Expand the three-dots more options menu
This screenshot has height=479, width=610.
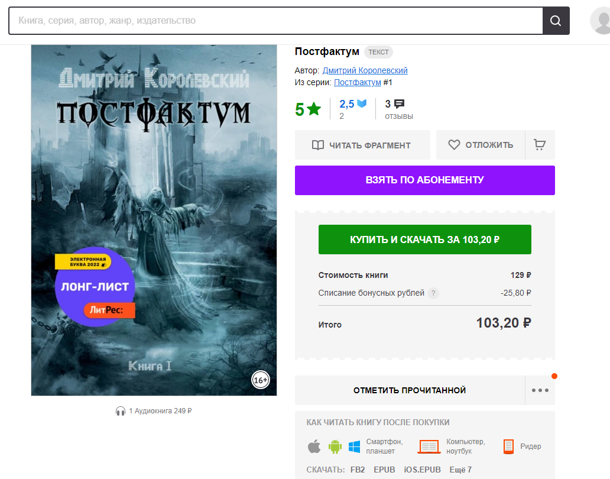click(540, 390)
